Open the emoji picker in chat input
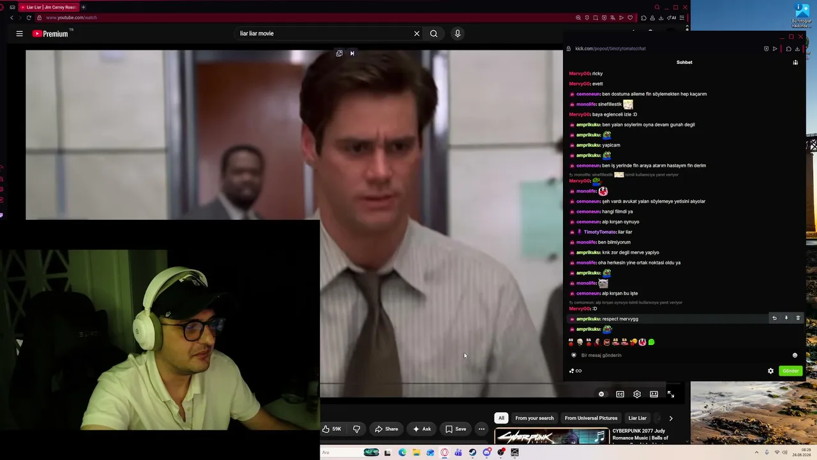Viewport: 817px width, 460px height. (795, 355)
